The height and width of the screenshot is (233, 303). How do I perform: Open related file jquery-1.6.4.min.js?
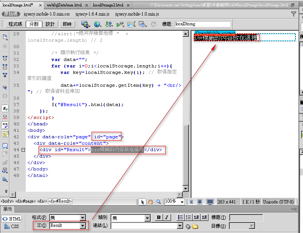point(92,14)
